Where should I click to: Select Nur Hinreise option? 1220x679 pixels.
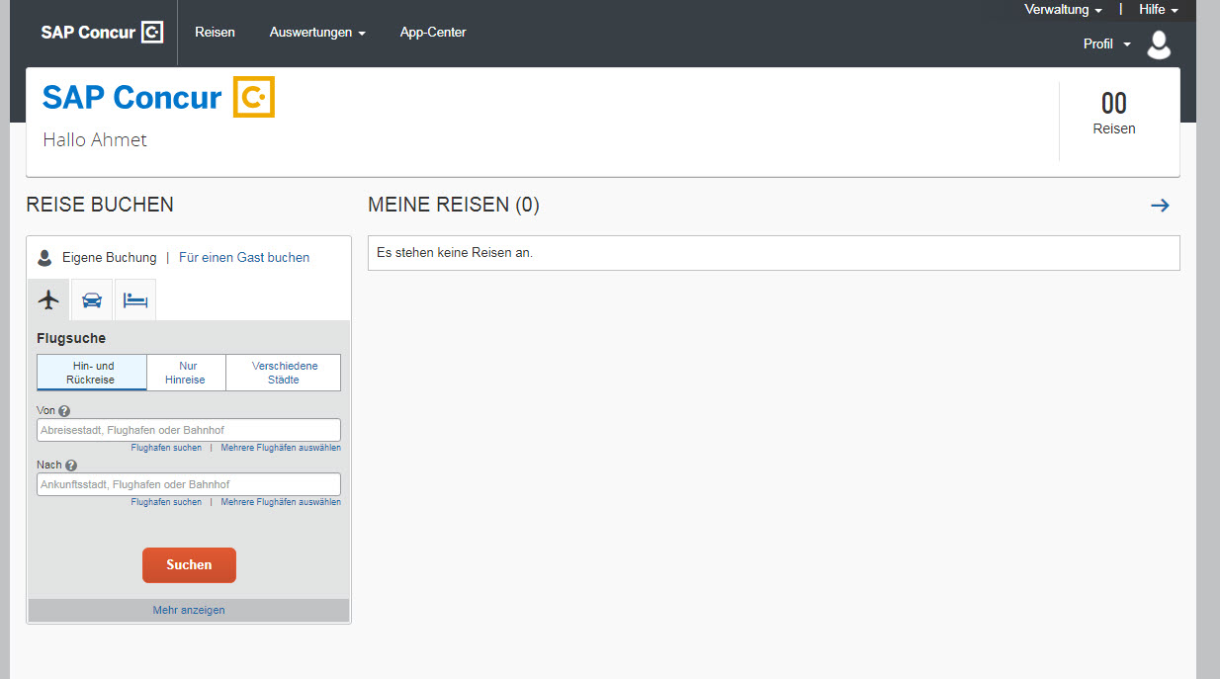point(186,373)
